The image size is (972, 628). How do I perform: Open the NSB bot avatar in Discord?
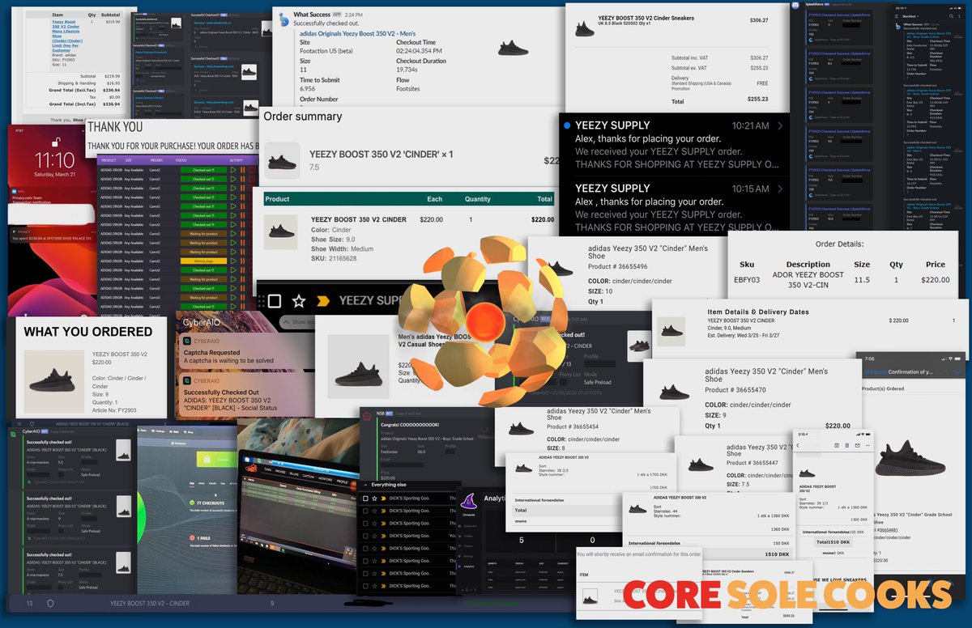click(368, 414)
